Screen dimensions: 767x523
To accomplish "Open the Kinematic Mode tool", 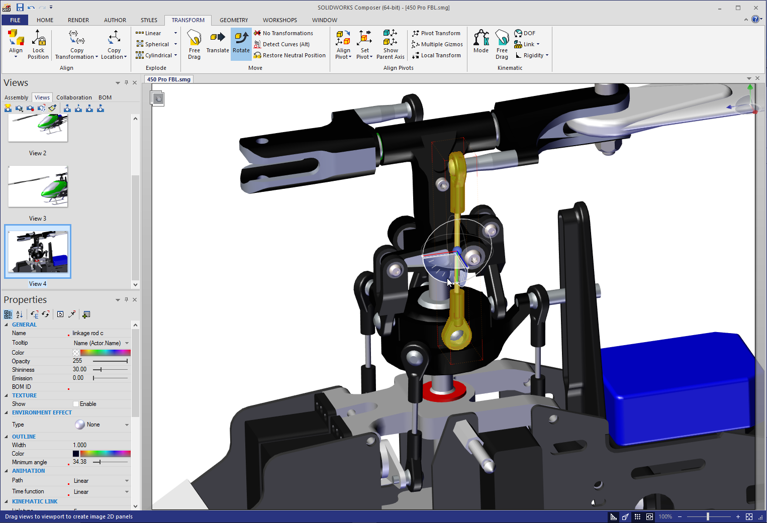I will pyautogui.click(x=481, y=42).
